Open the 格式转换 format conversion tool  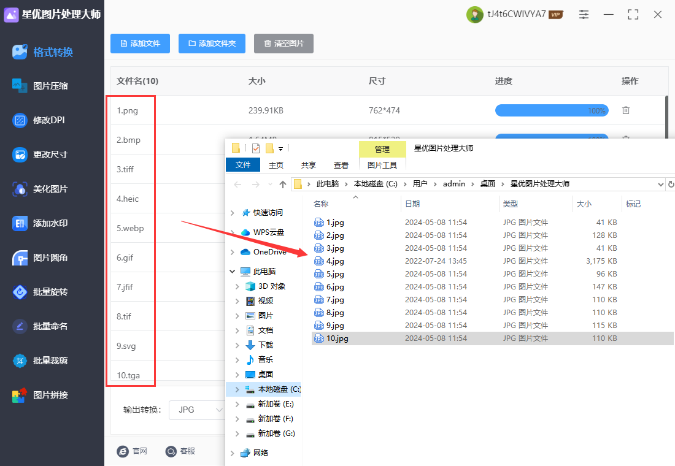click(43, 52)
